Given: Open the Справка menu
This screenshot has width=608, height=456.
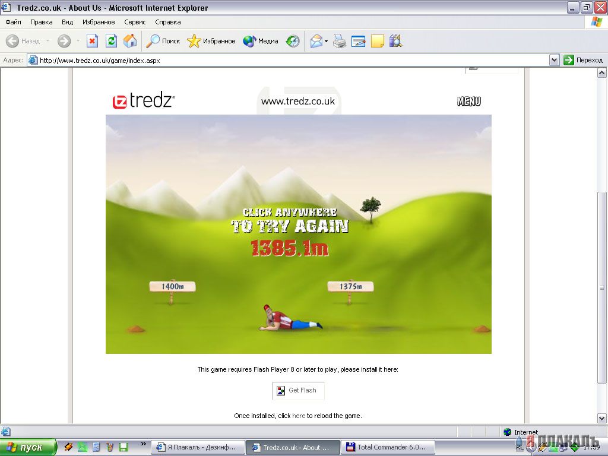Looking at the screenshot, I should pyautogui.click(x=168, y=22).
